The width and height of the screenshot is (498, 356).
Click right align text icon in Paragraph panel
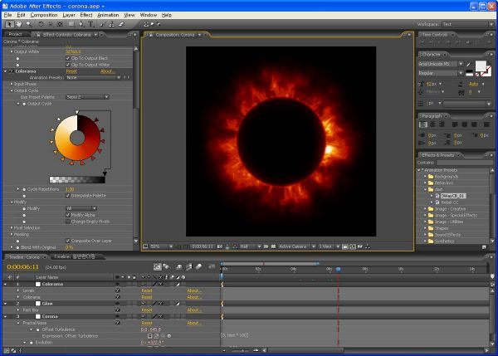tap(442, 124)
